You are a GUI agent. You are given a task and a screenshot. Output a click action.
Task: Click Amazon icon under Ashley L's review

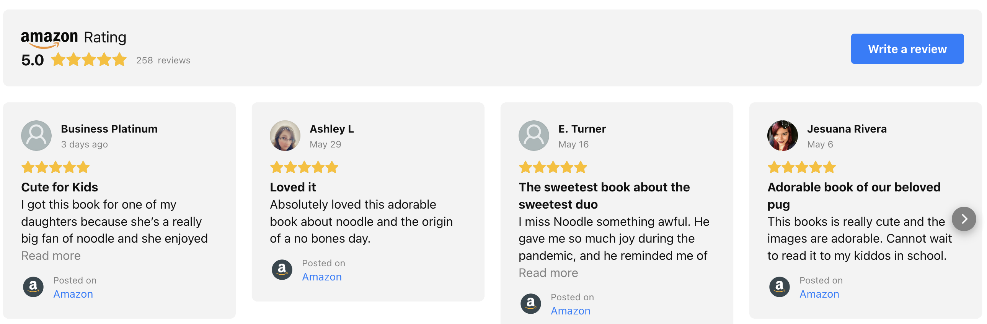[x=282, y=270]
